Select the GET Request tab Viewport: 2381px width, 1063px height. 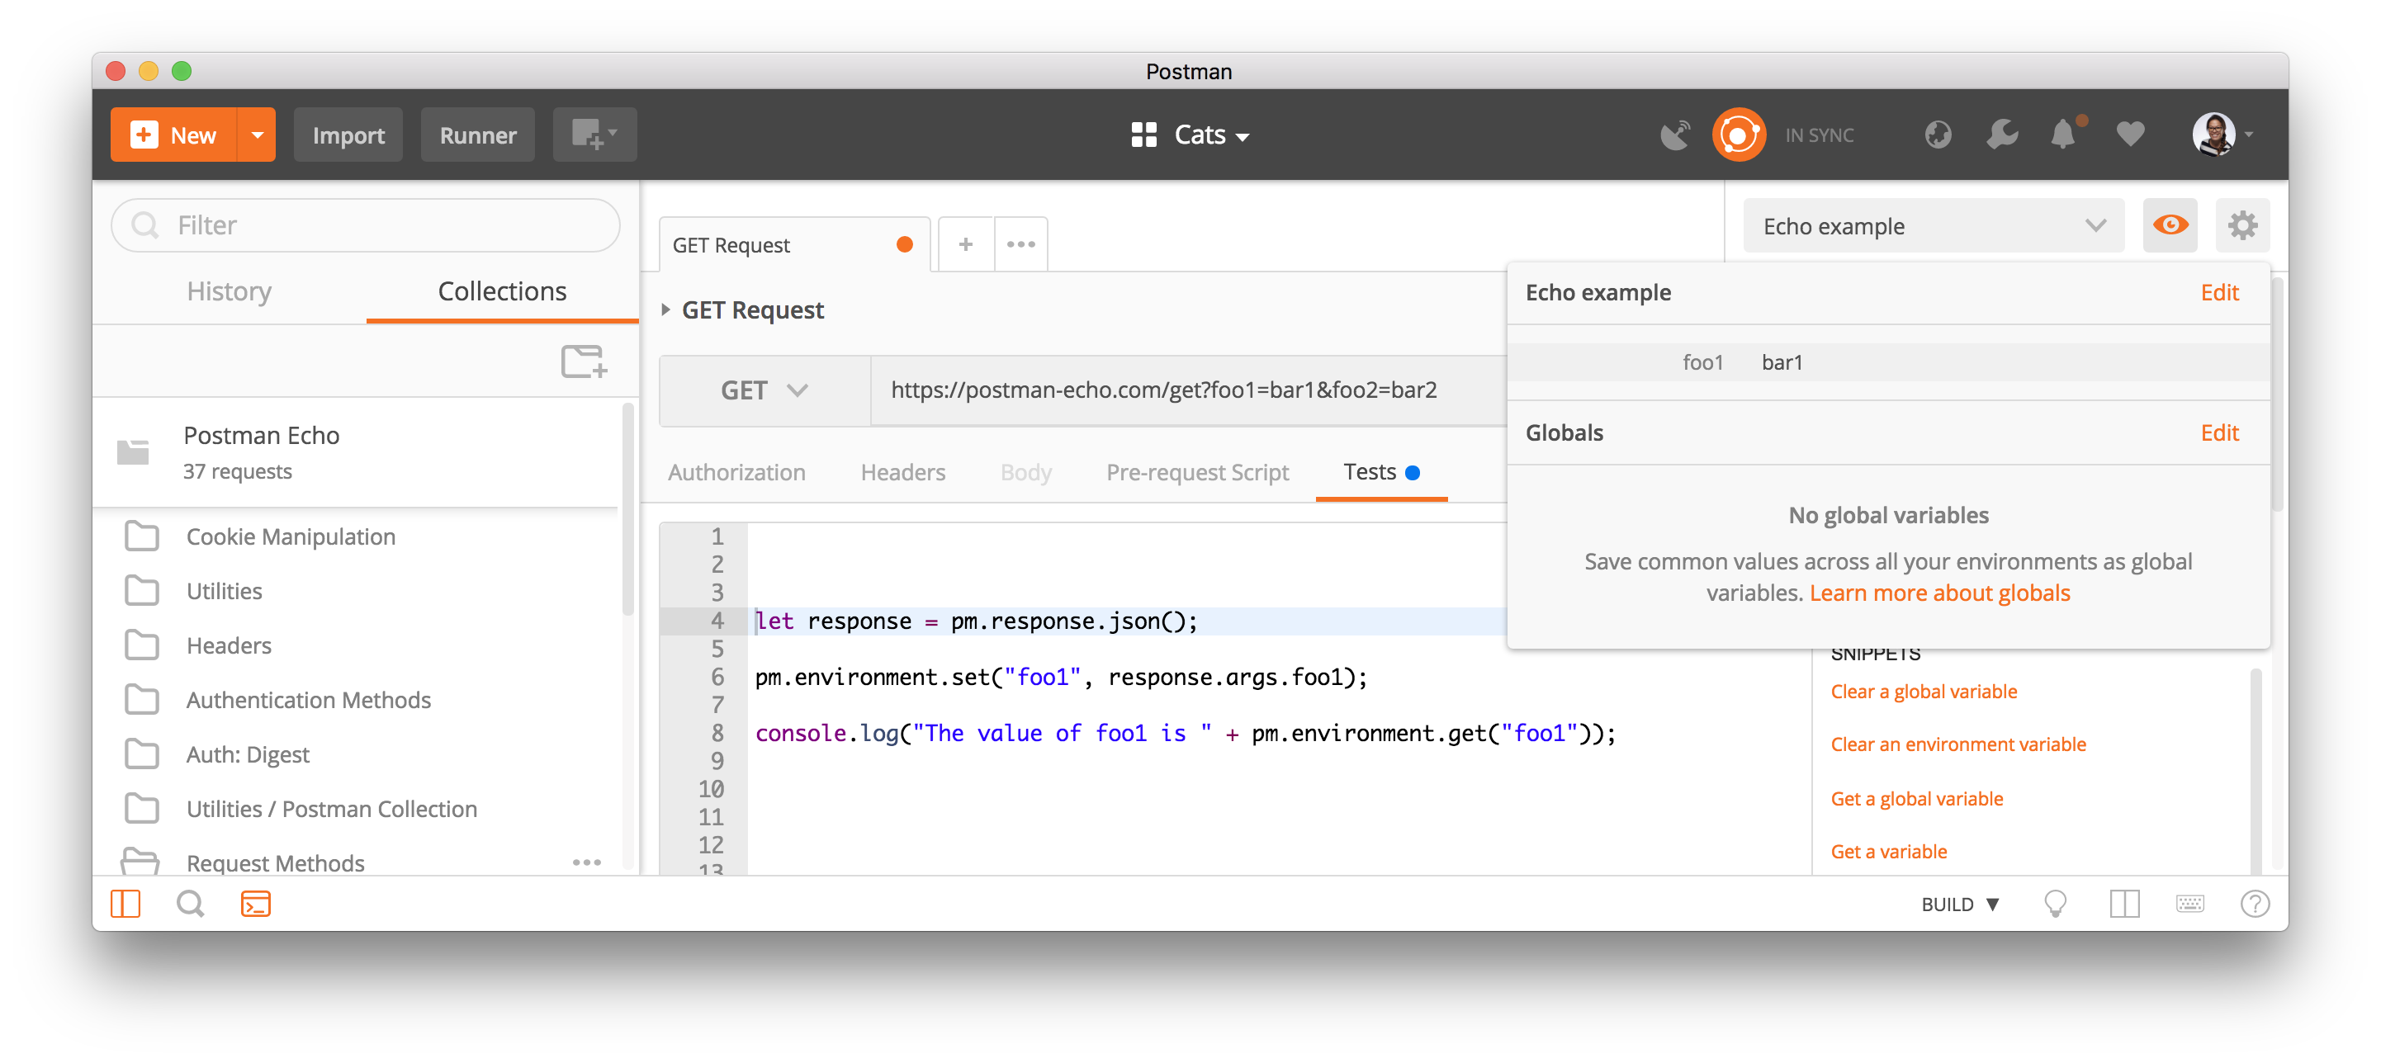(793, 245)
